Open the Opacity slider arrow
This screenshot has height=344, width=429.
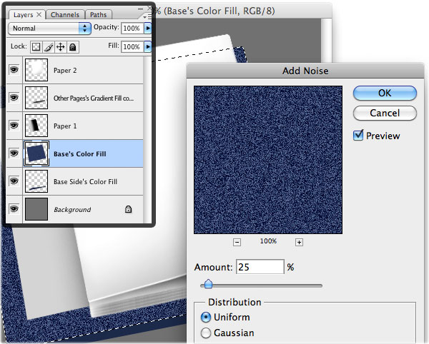148,28
